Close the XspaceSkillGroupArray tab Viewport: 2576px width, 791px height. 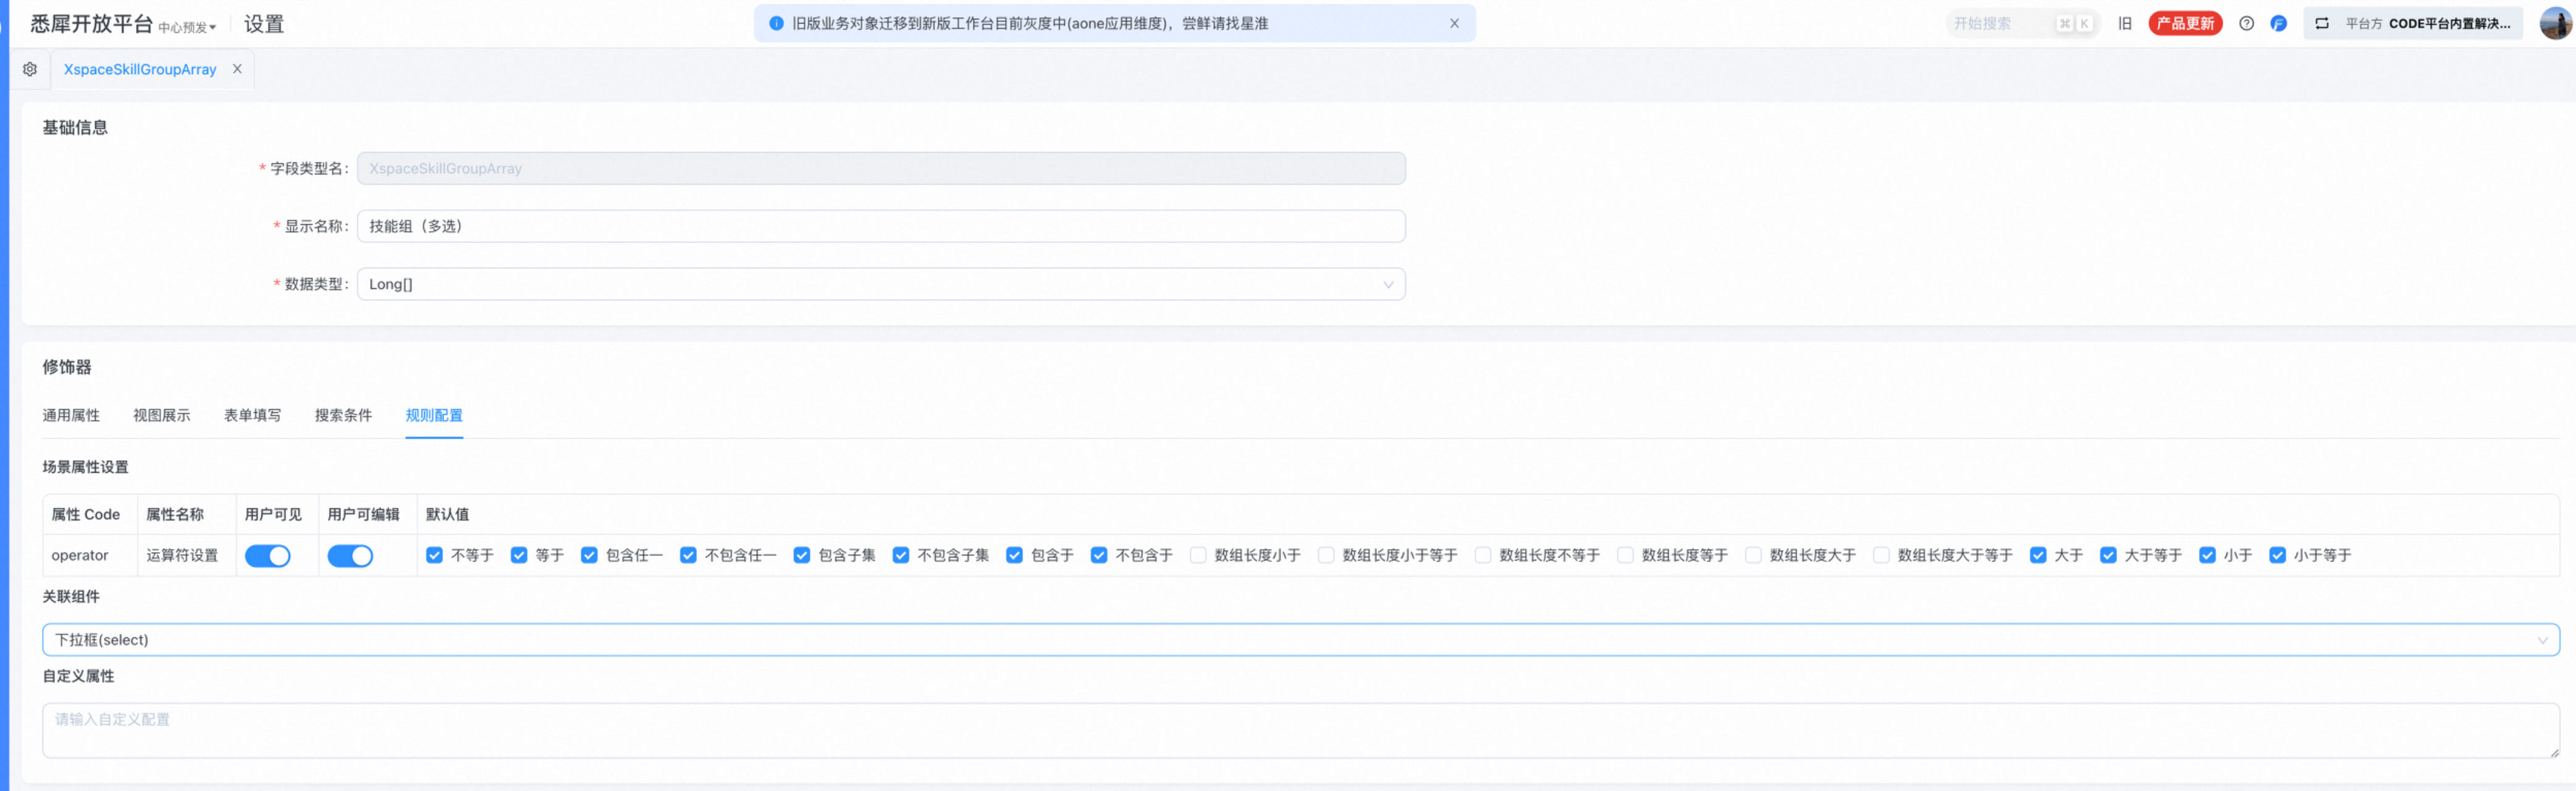[x=237, y=69]
